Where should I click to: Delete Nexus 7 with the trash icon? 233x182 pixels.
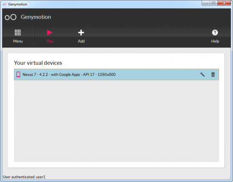(x=213, y=74)
